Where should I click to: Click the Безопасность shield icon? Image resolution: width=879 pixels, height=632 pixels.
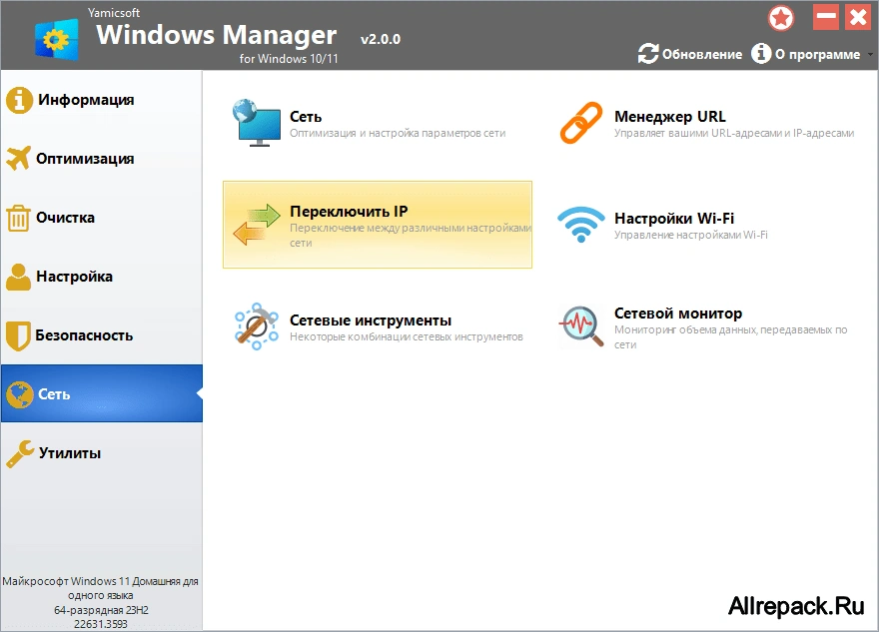click(18, 335)
